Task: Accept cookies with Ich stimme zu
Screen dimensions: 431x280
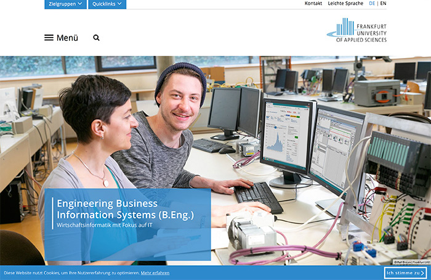Action: coord(403,273)
